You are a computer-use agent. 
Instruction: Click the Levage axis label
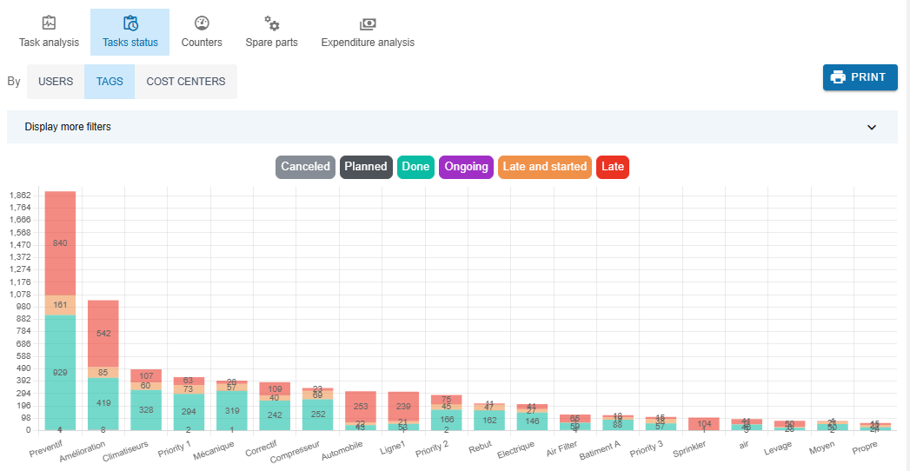[780, 448]
